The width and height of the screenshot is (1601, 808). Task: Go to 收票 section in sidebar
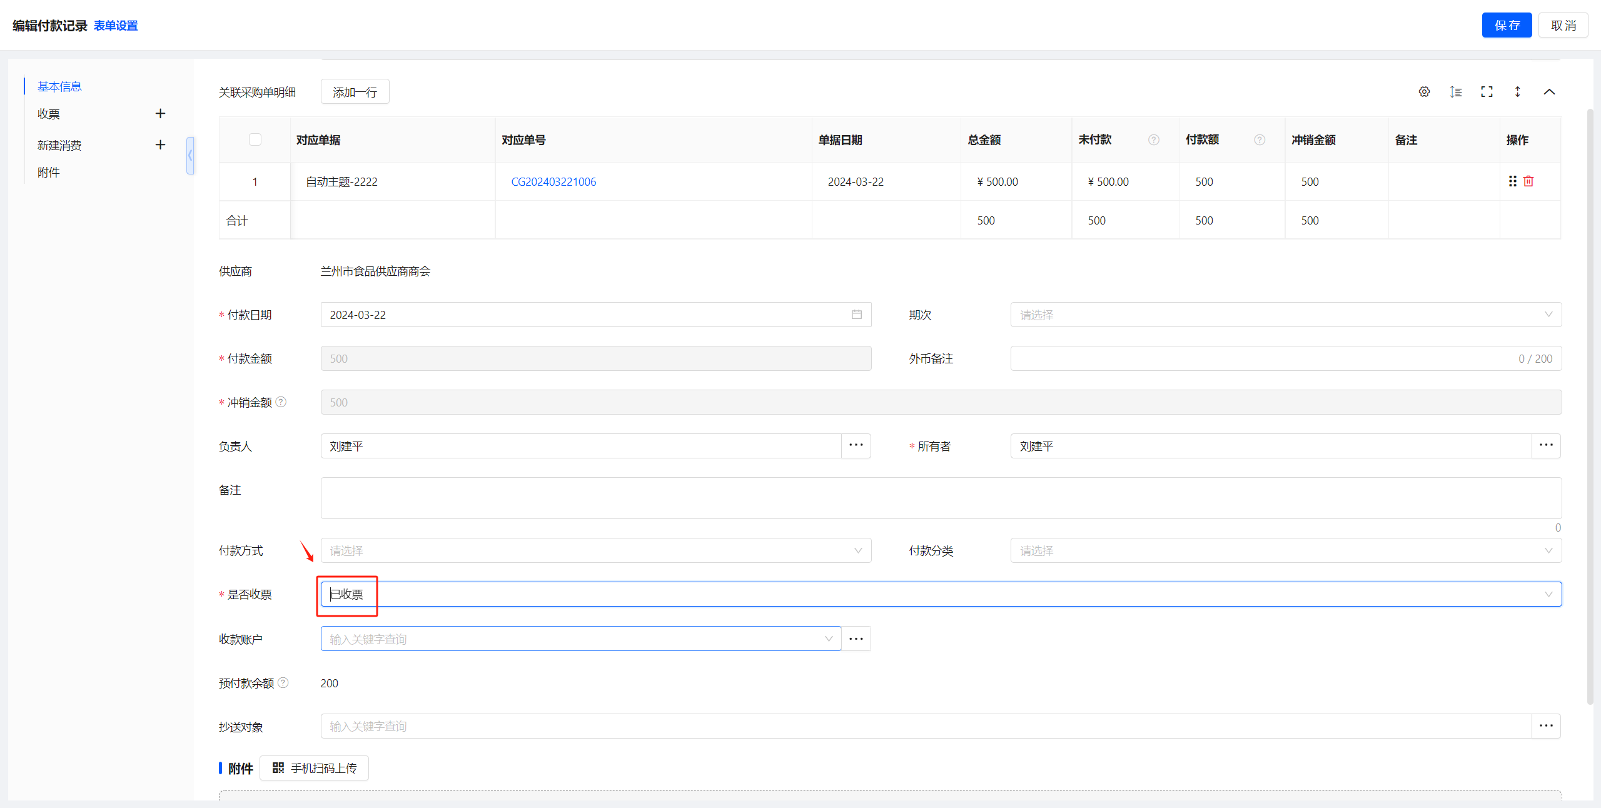49,114
